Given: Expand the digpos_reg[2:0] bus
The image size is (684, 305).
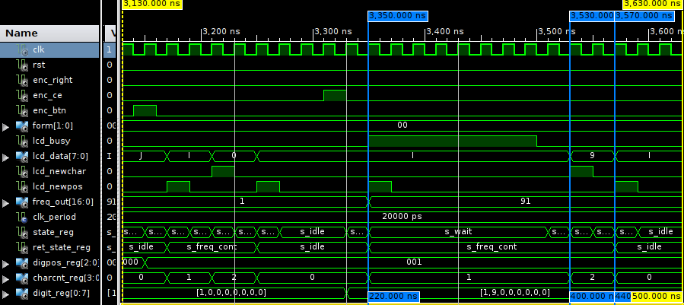Looking at the screenshot, I should click(x=7, y=262).
